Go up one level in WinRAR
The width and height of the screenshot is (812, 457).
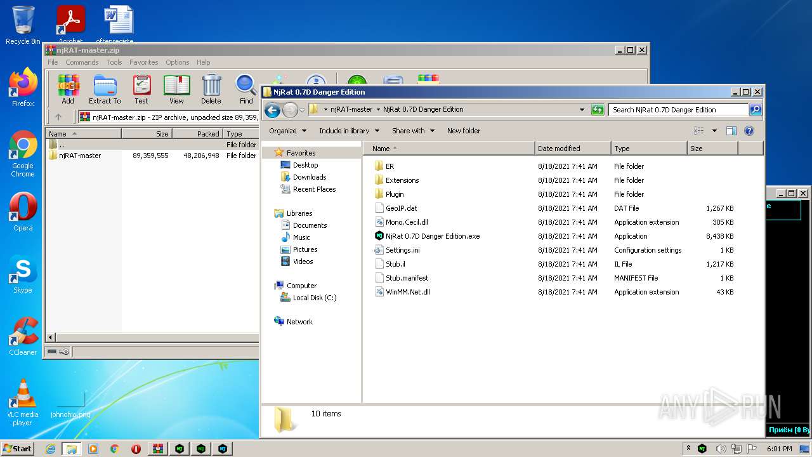(58, 117)
